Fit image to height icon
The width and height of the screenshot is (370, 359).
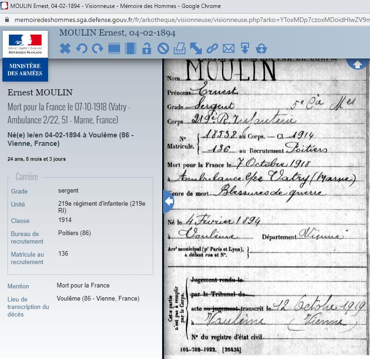point(130,49)
